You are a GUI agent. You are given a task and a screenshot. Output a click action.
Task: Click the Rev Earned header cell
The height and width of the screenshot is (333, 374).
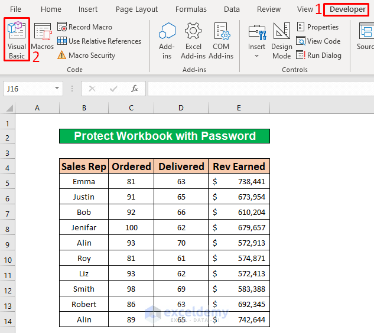click(239, 166)
